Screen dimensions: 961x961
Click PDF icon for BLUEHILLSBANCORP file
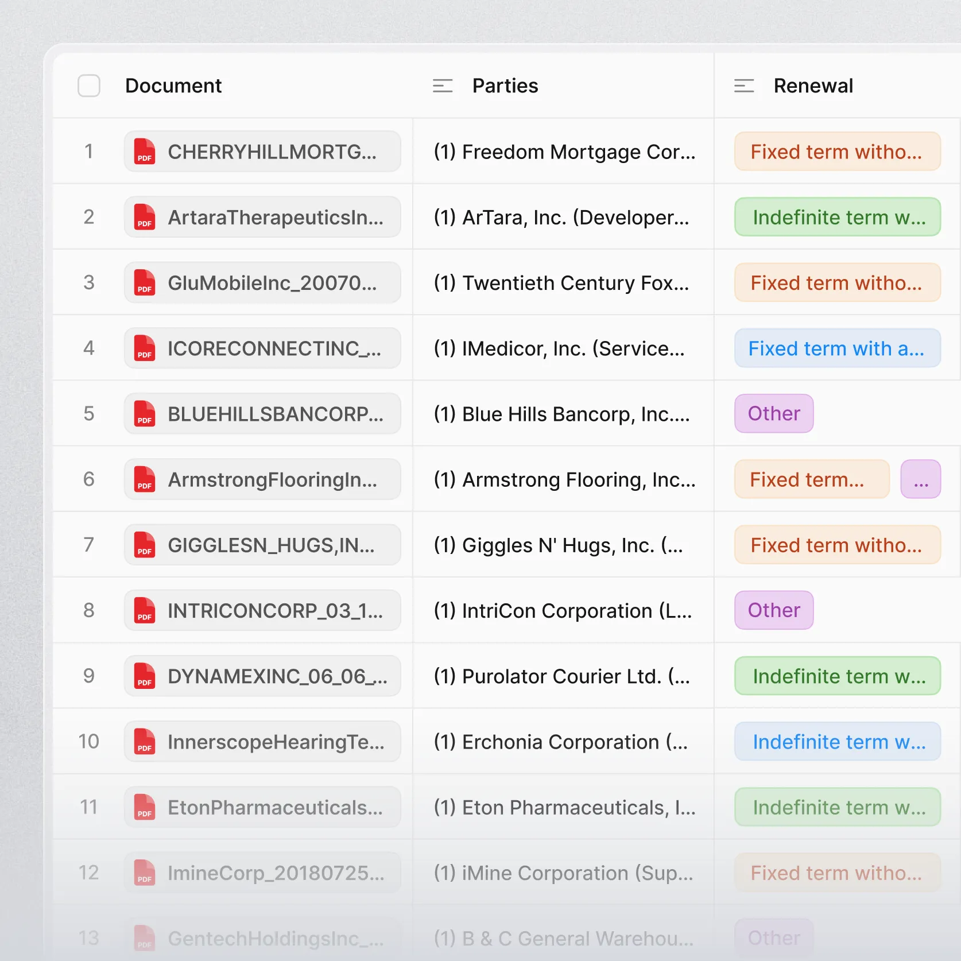(145, 413)
